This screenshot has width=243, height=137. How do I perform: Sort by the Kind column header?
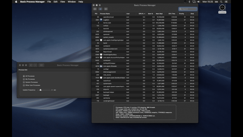coord(192,14)
